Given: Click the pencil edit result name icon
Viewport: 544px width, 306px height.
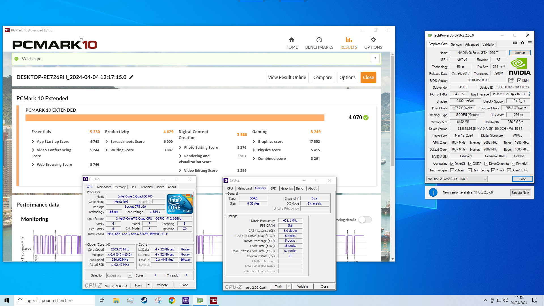Looking at the screenshot, I should pos(131,77).
